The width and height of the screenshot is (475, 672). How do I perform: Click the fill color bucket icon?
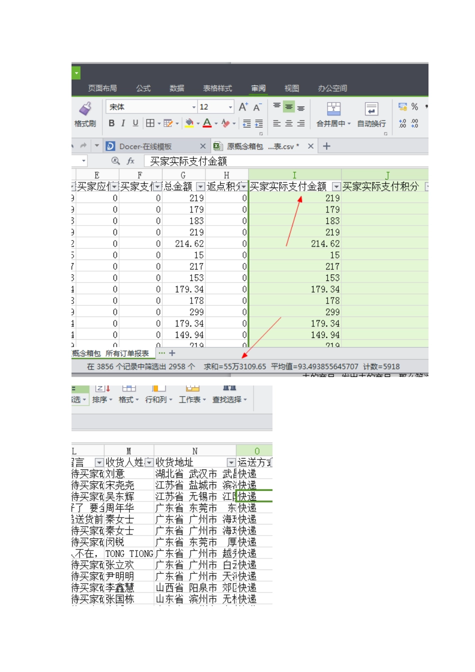coord(189,123)
